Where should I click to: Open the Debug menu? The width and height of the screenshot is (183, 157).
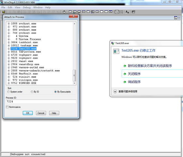pos(27,8)
